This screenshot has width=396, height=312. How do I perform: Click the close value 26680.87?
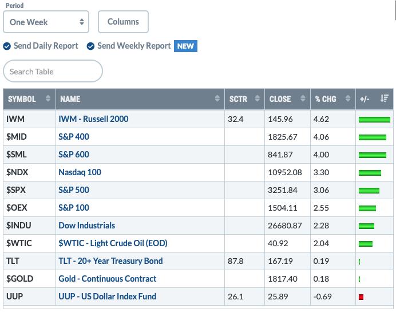(x=285, y=226)
